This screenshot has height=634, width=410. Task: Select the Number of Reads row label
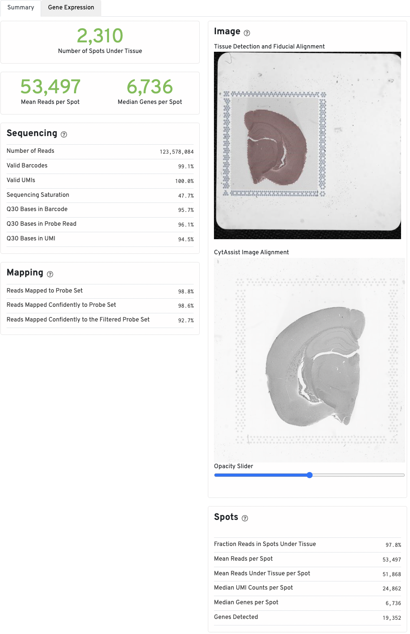pyautogui.click(x=31, y=151)
